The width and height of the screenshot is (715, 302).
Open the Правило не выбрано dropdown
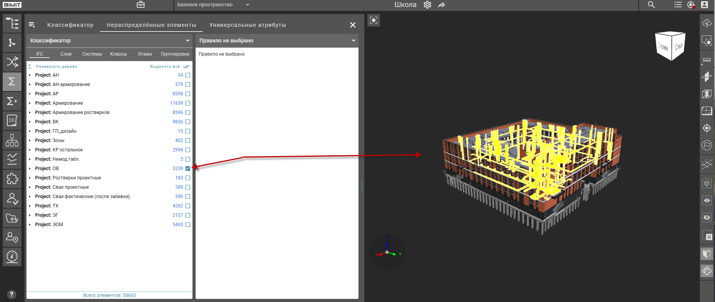point(277,40)
